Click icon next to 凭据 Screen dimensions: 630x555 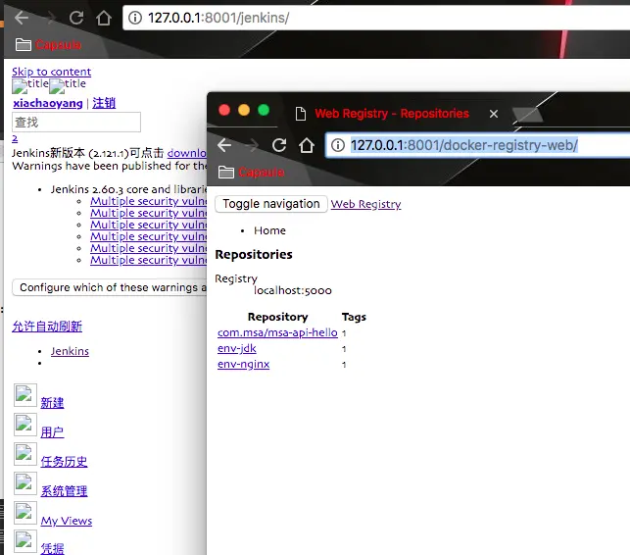pyautogui.click(x=25, y=541)
